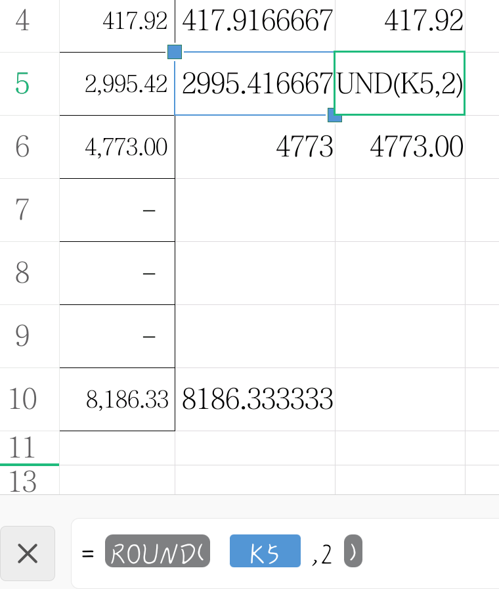
Task: Select the dash cell in row 9
Action: pyautogui.click(x=117, y=336)
